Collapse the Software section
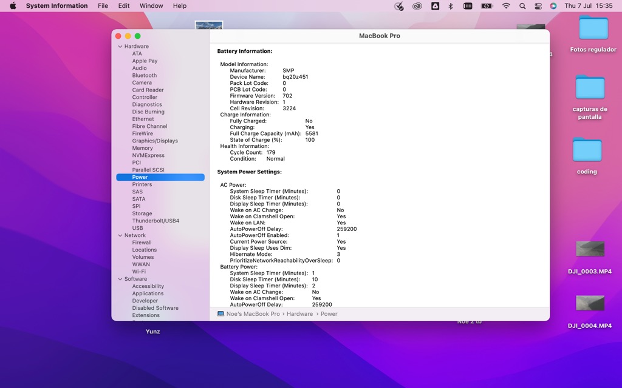Screen dimensions: 622x388 click(120, 279)
